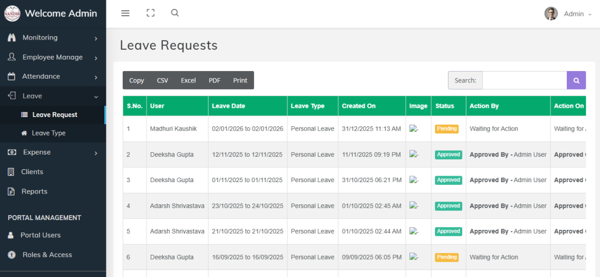
Task: Click leave date 23/10/2025 to 24/10/2025
Action: point(248,205)
